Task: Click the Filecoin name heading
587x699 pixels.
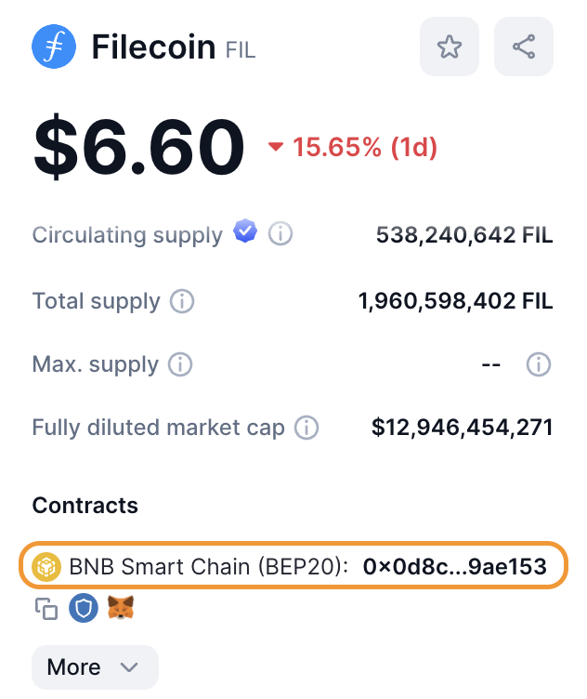Action: pyautogui.click(x=153, y=47)
